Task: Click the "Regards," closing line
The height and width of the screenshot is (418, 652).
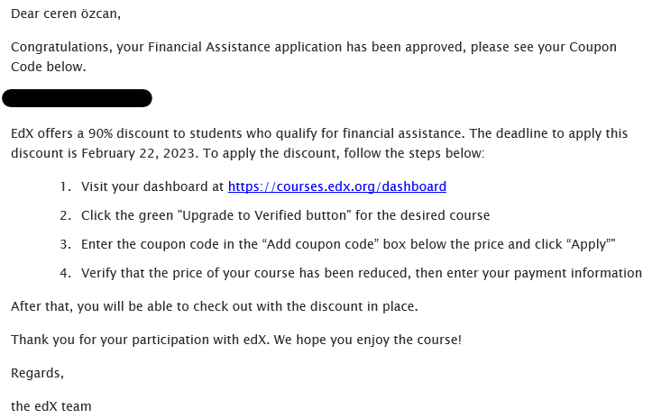Action: [37, 373]
